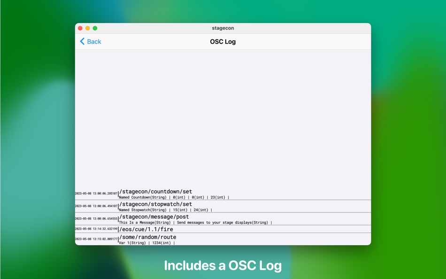Select the /stagecon/countdown/set log entry
Viewport: 446px width, 279px height.
click(223, 194)
